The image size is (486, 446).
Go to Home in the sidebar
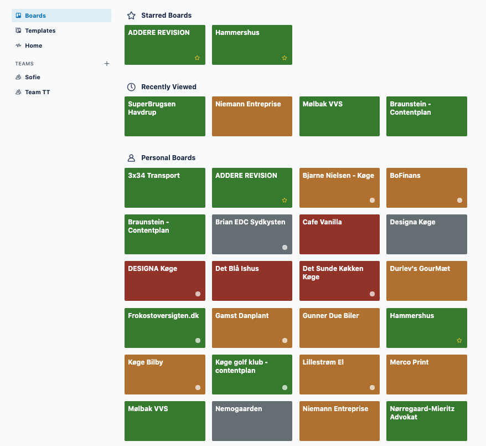(61, 45)
